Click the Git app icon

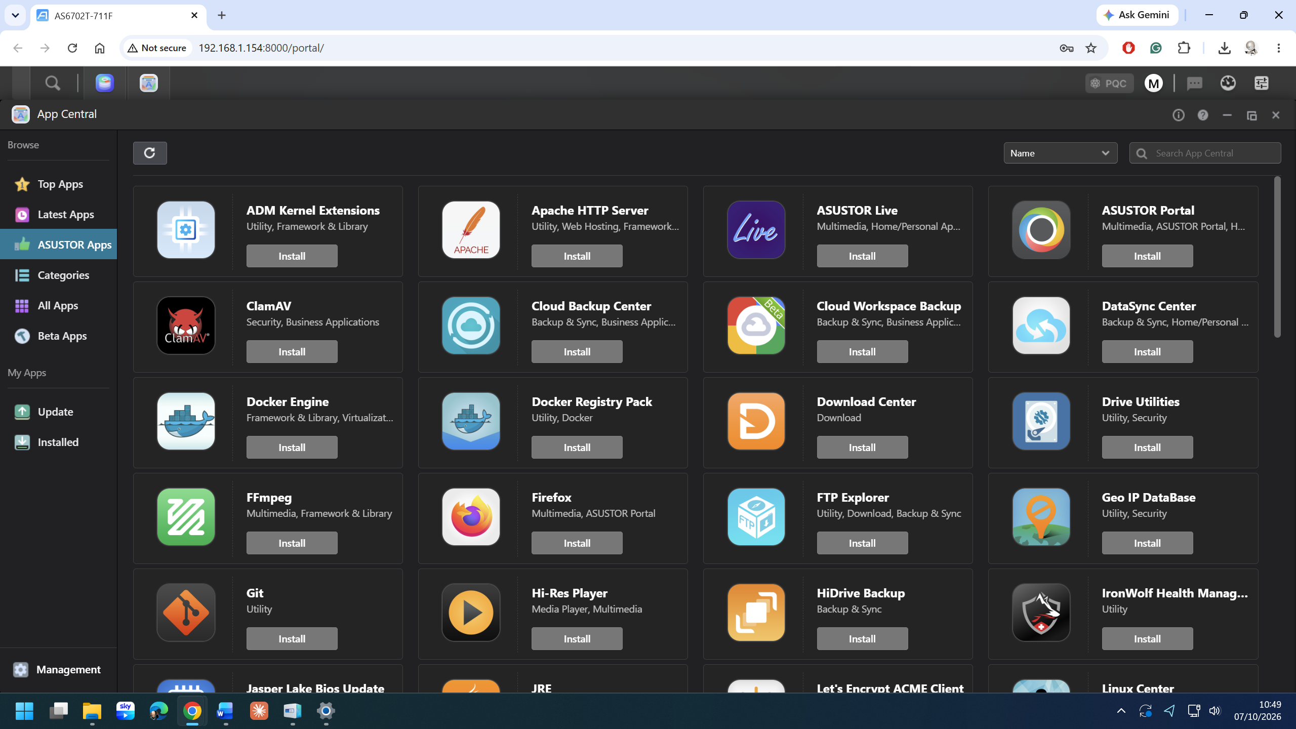click(x=186, y=613)
